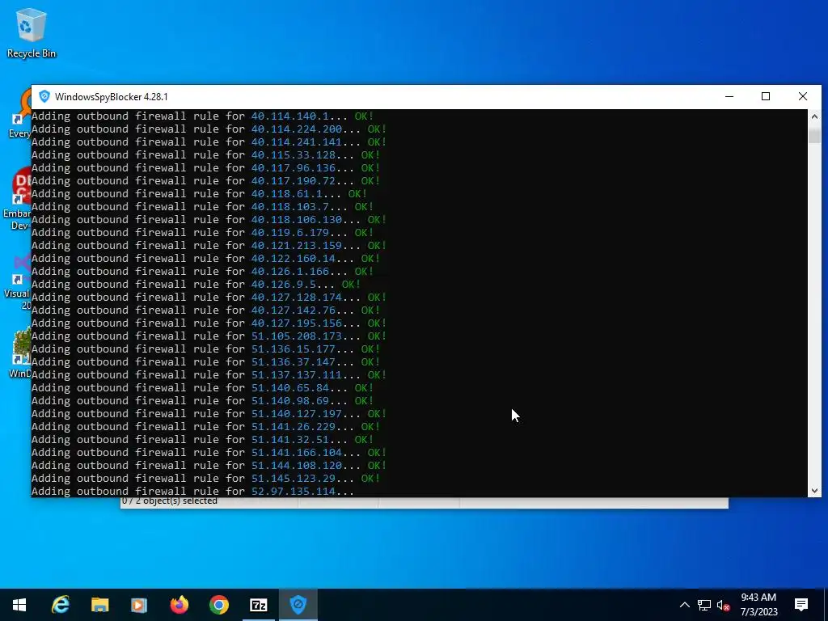Open the Everything desktop shortcut
Image resolution: width=828 pixels, height=621 pixels.
[x=20, y=113]
